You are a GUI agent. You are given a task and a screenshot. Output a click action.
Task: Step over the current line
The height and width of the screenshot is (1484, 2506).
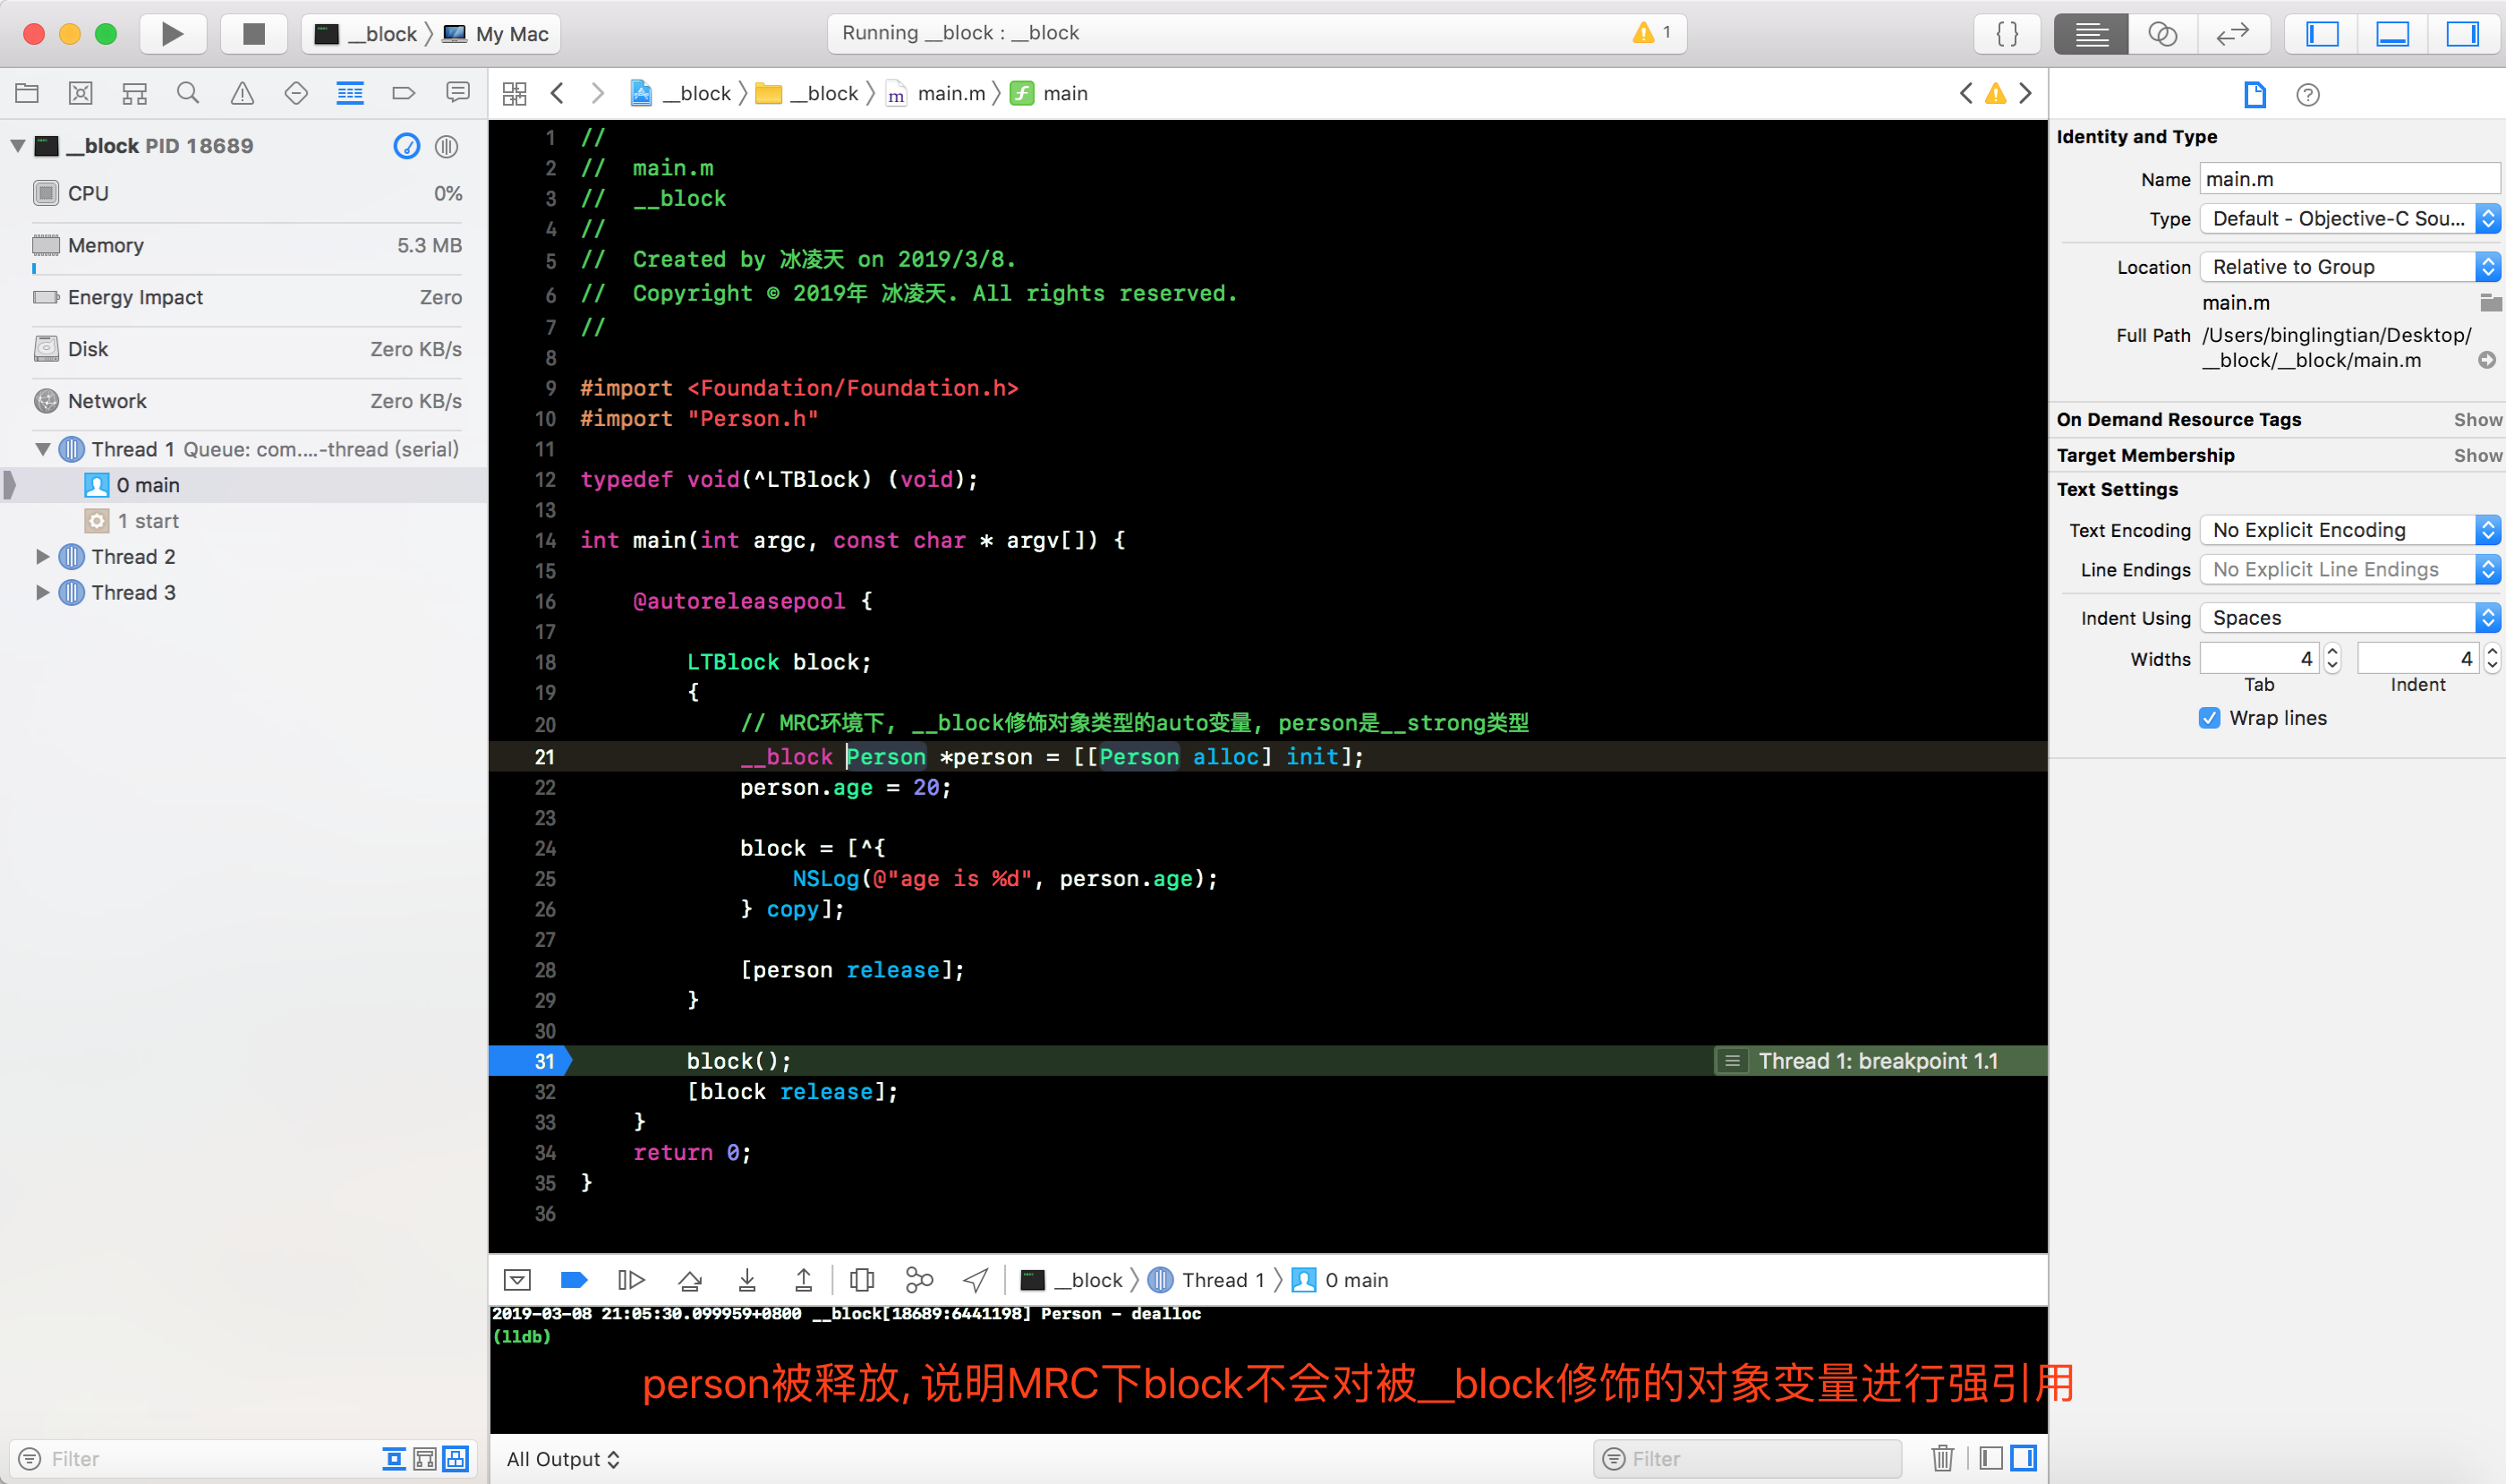tap(690, 1280)
